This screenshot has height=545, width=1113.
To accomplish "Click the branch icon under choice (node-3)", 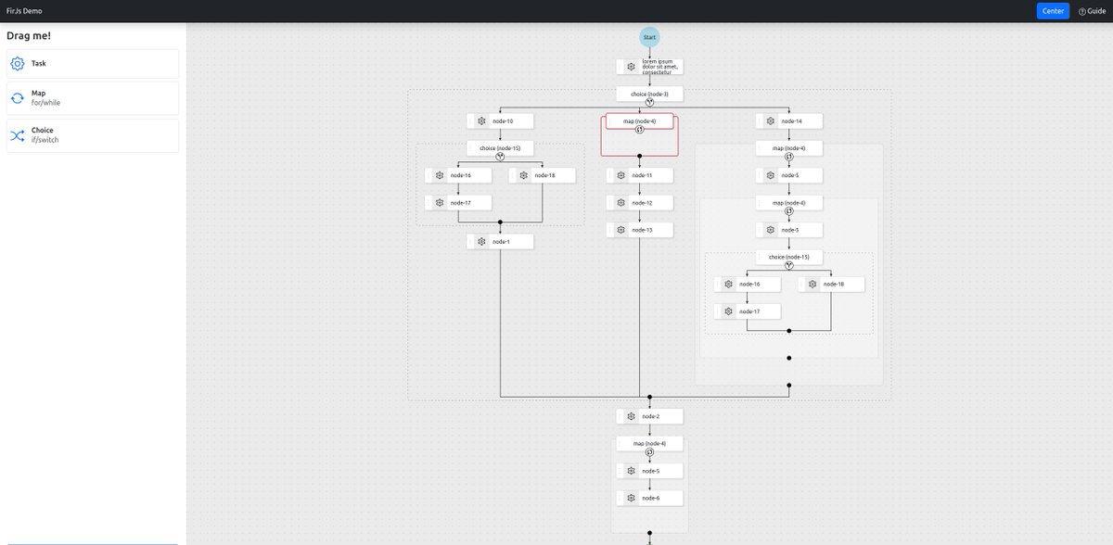I will [649, 102].
